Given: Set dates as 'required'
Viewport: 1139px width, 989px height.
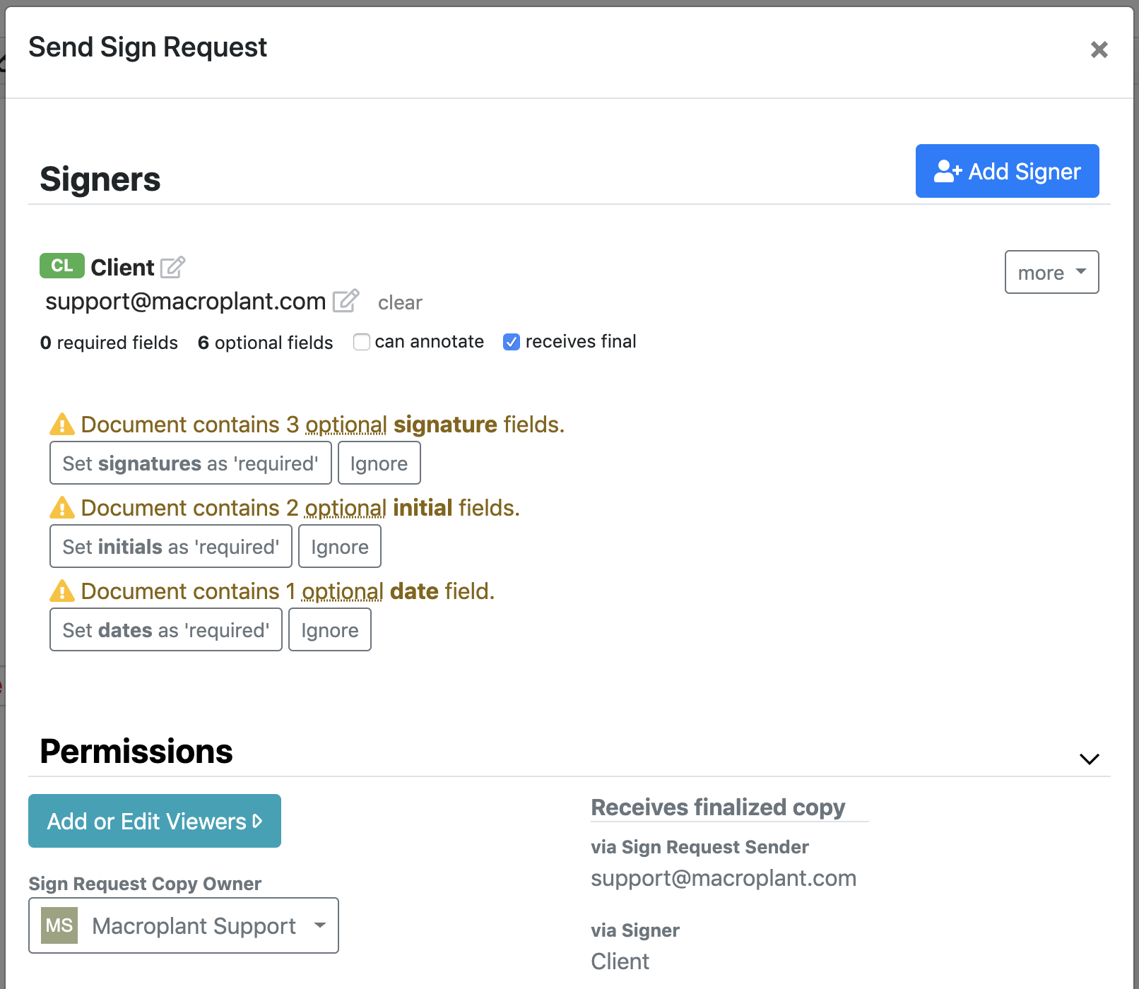Looking at the screenshot, I should [x=165, y=629].
